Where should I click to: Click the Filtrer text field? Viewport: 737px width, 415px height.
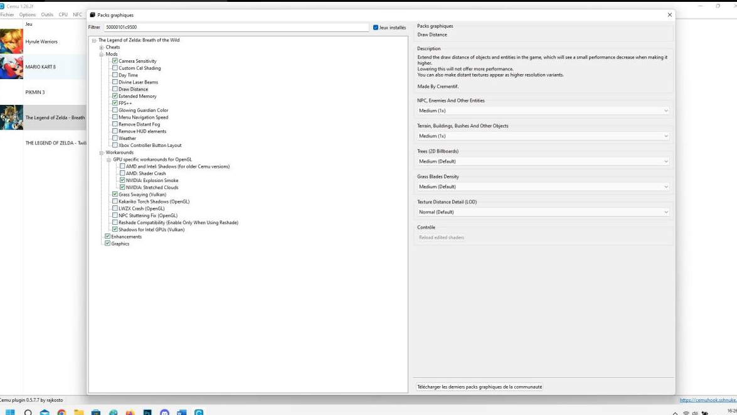tap(236, 28)
